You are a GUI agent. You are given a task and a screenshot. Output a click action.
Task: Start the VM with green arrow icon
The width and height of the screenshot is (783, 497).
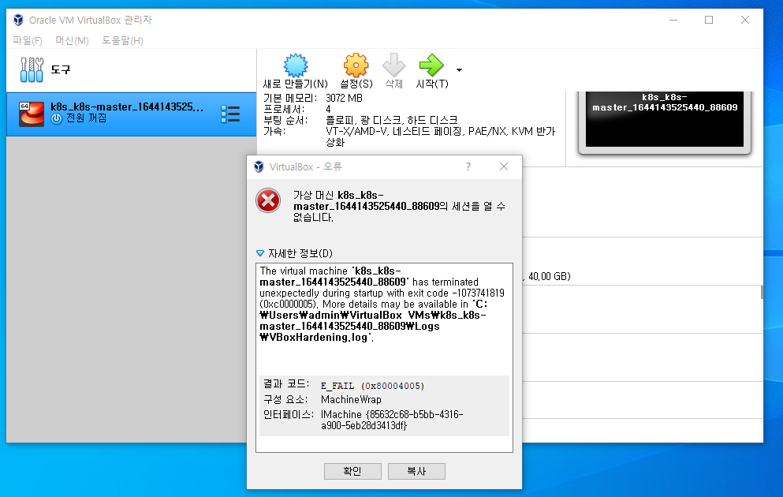click(x=431, y=65)
